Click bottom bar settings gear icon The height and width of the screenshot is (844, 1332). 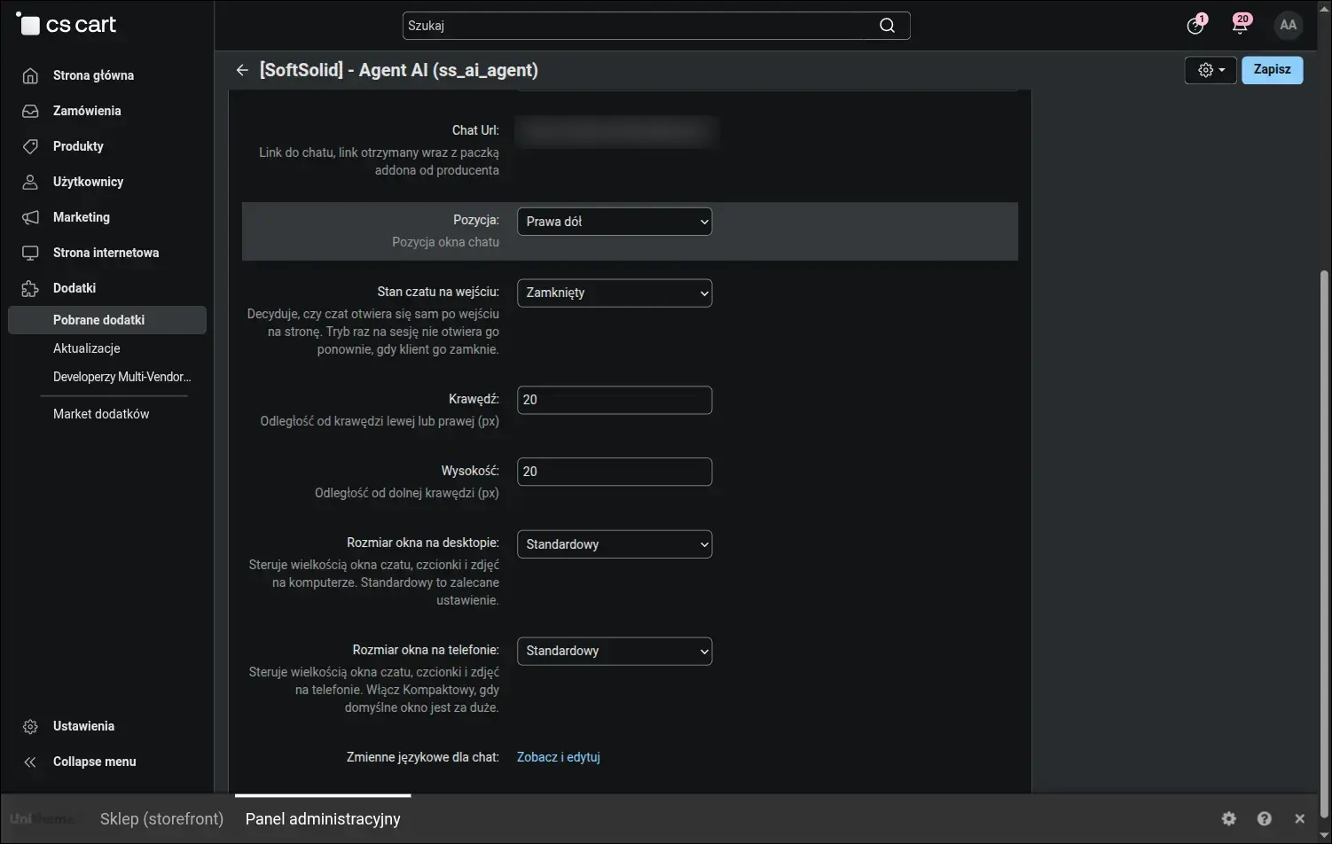[x=1228, y=818]
